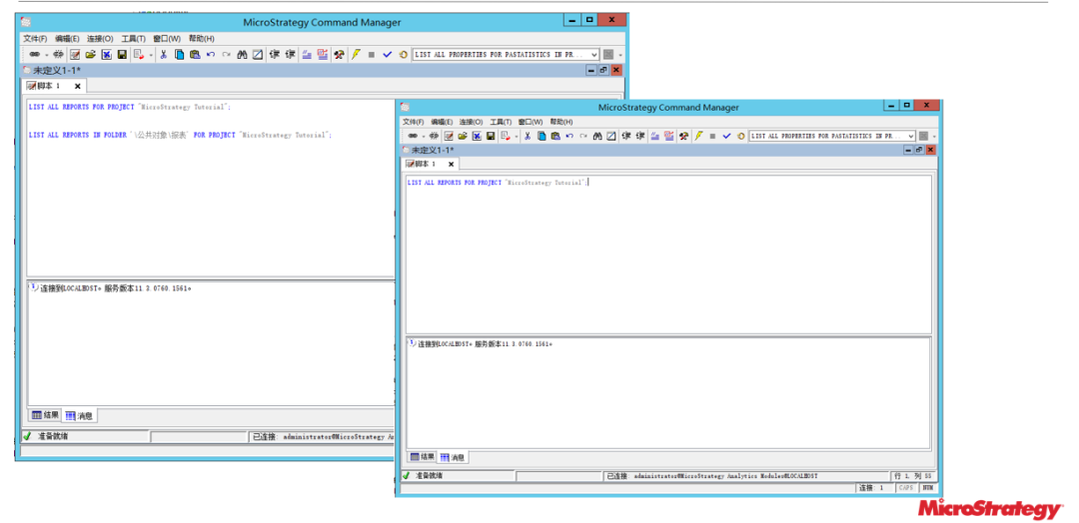Click the Disconnect icon in back window toolbar

coord(59,54)
